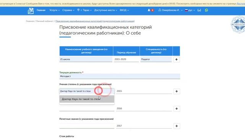Click the Почетные звания label

[87, 119]
